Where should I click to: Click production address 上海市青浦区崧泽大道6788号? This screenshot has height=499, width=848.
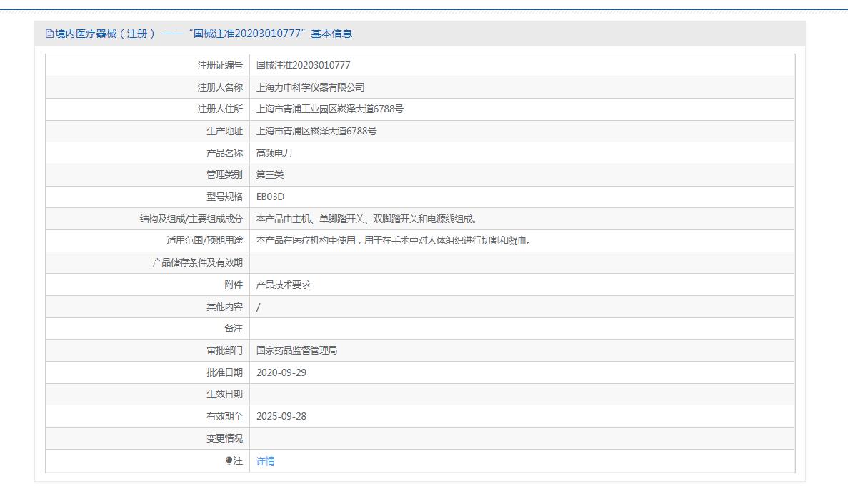[316, 131]
